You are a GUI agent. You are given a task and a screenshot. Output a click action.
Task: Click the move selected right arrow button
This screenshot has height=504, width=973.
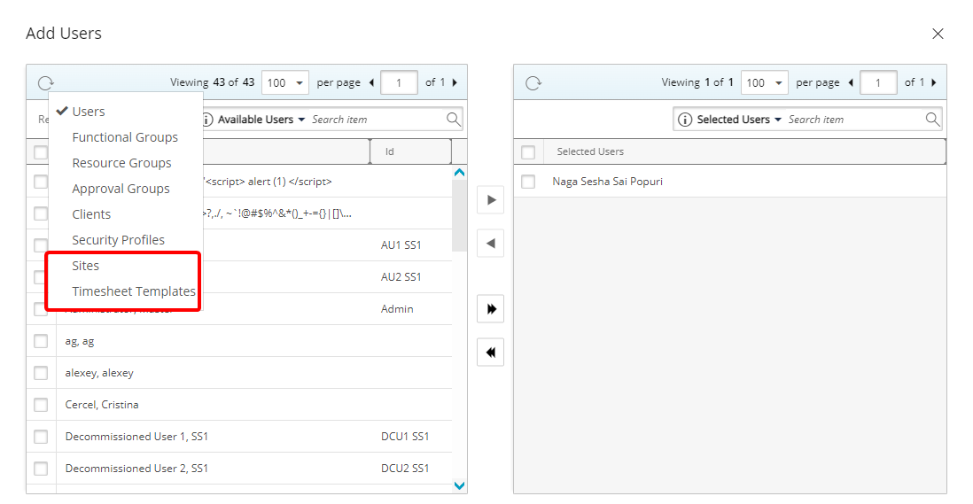[x=490, y=200]
